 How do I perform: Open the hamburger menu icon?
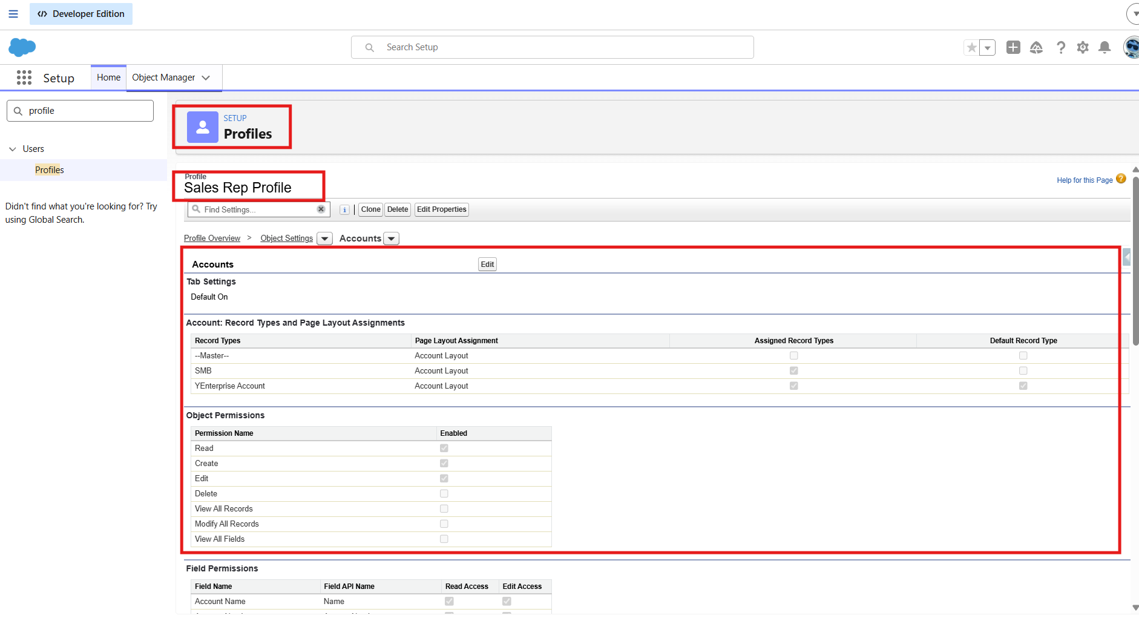click(x=13, y=14)
